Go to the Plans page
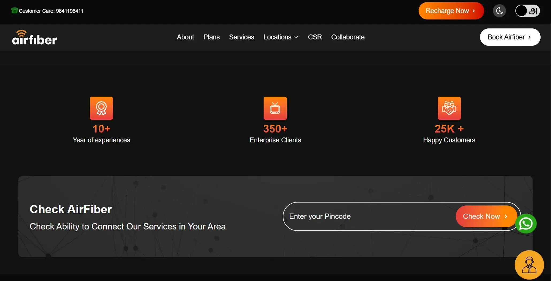Image resolution: width=551 pixels, height=281 pixels. coord(212,37)
